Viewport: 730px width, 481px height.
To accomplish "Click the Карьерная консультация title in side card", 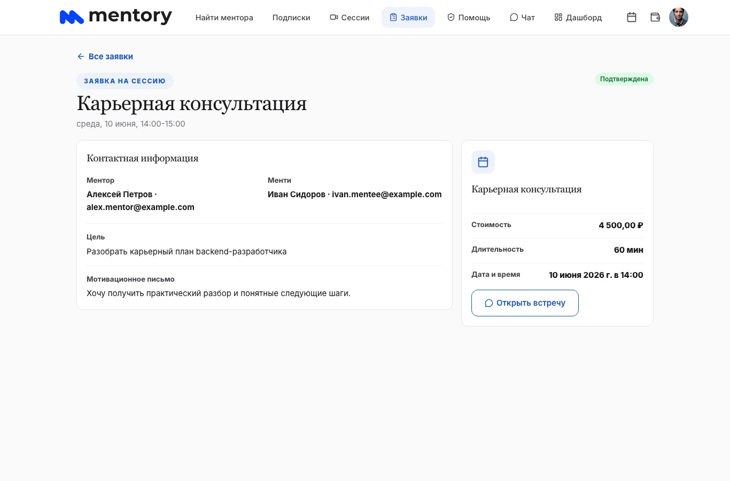I will click(x=526, y=189).
